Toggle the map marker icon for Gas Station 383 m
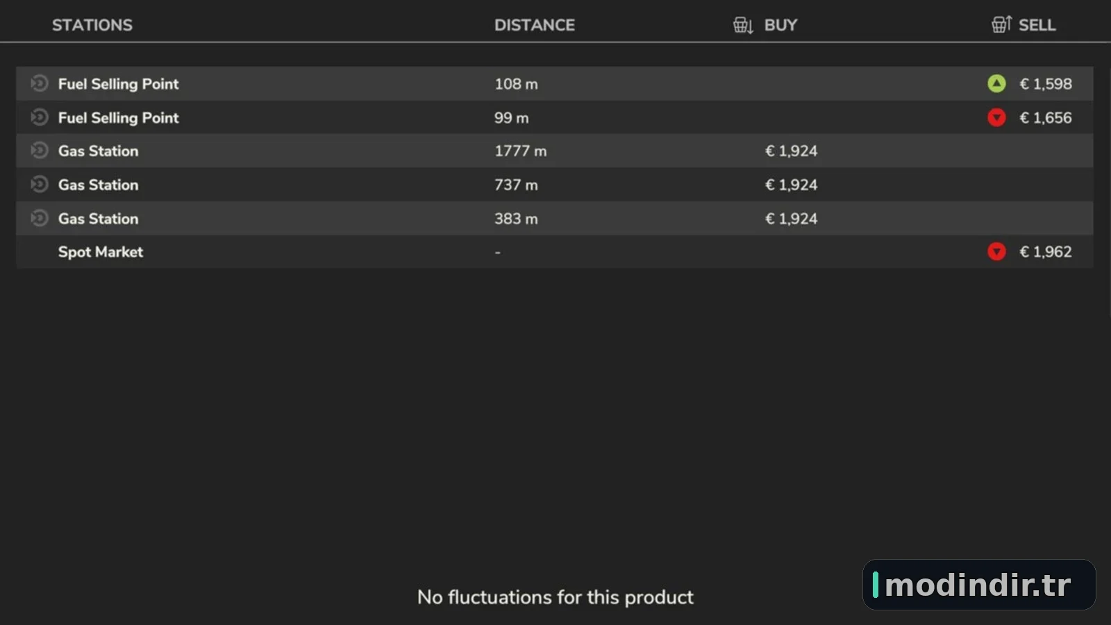The height and width of the screenshot is (625, 1111). 40,218
